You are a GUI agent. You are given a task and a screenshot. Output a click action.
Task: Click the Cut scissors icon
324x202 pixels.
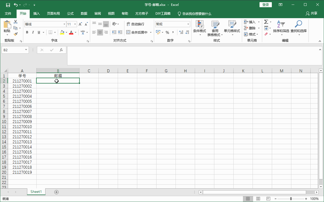click(x=16, y=22)
